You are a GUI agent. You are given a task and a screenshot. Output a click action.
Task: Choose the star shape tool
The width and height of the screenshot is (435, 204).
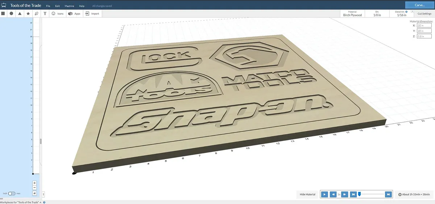pyautogui.click(x=28, y=13)
